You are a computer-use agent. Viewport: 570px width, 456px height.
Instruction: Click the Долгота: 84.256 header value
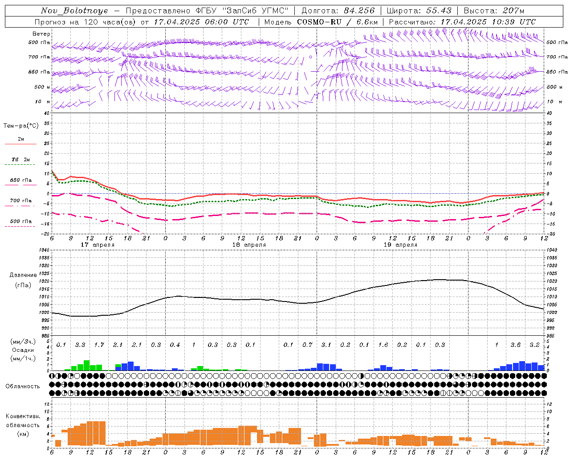pyautogui.click(x=338, y=11)
